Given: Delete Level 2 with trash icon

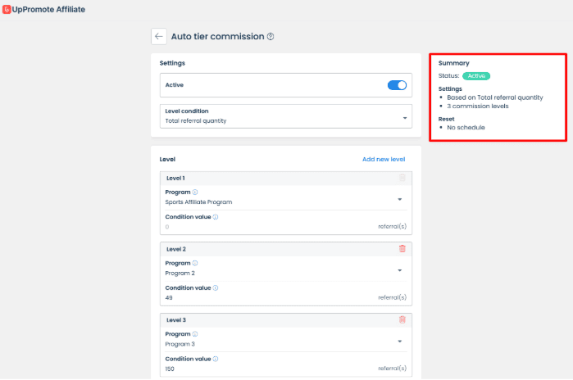Looking at the screenshot, I should (402, 248).
